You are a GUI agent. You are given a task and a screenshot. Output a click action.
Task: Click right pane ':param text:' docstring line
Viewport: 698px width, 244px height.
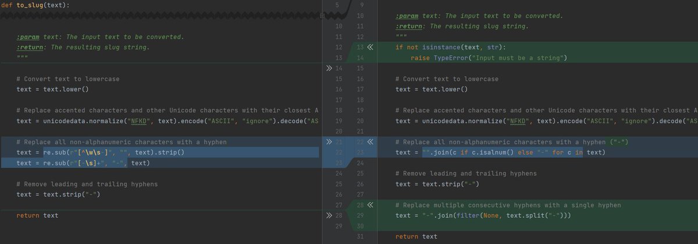coord(479,16)
